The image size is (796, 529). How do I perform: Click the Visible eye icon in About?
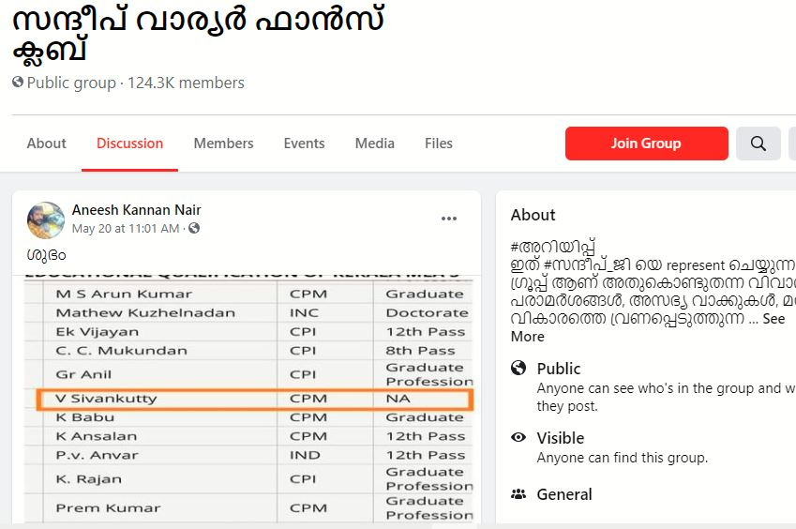pyautogui.click(x=518, y=438)
